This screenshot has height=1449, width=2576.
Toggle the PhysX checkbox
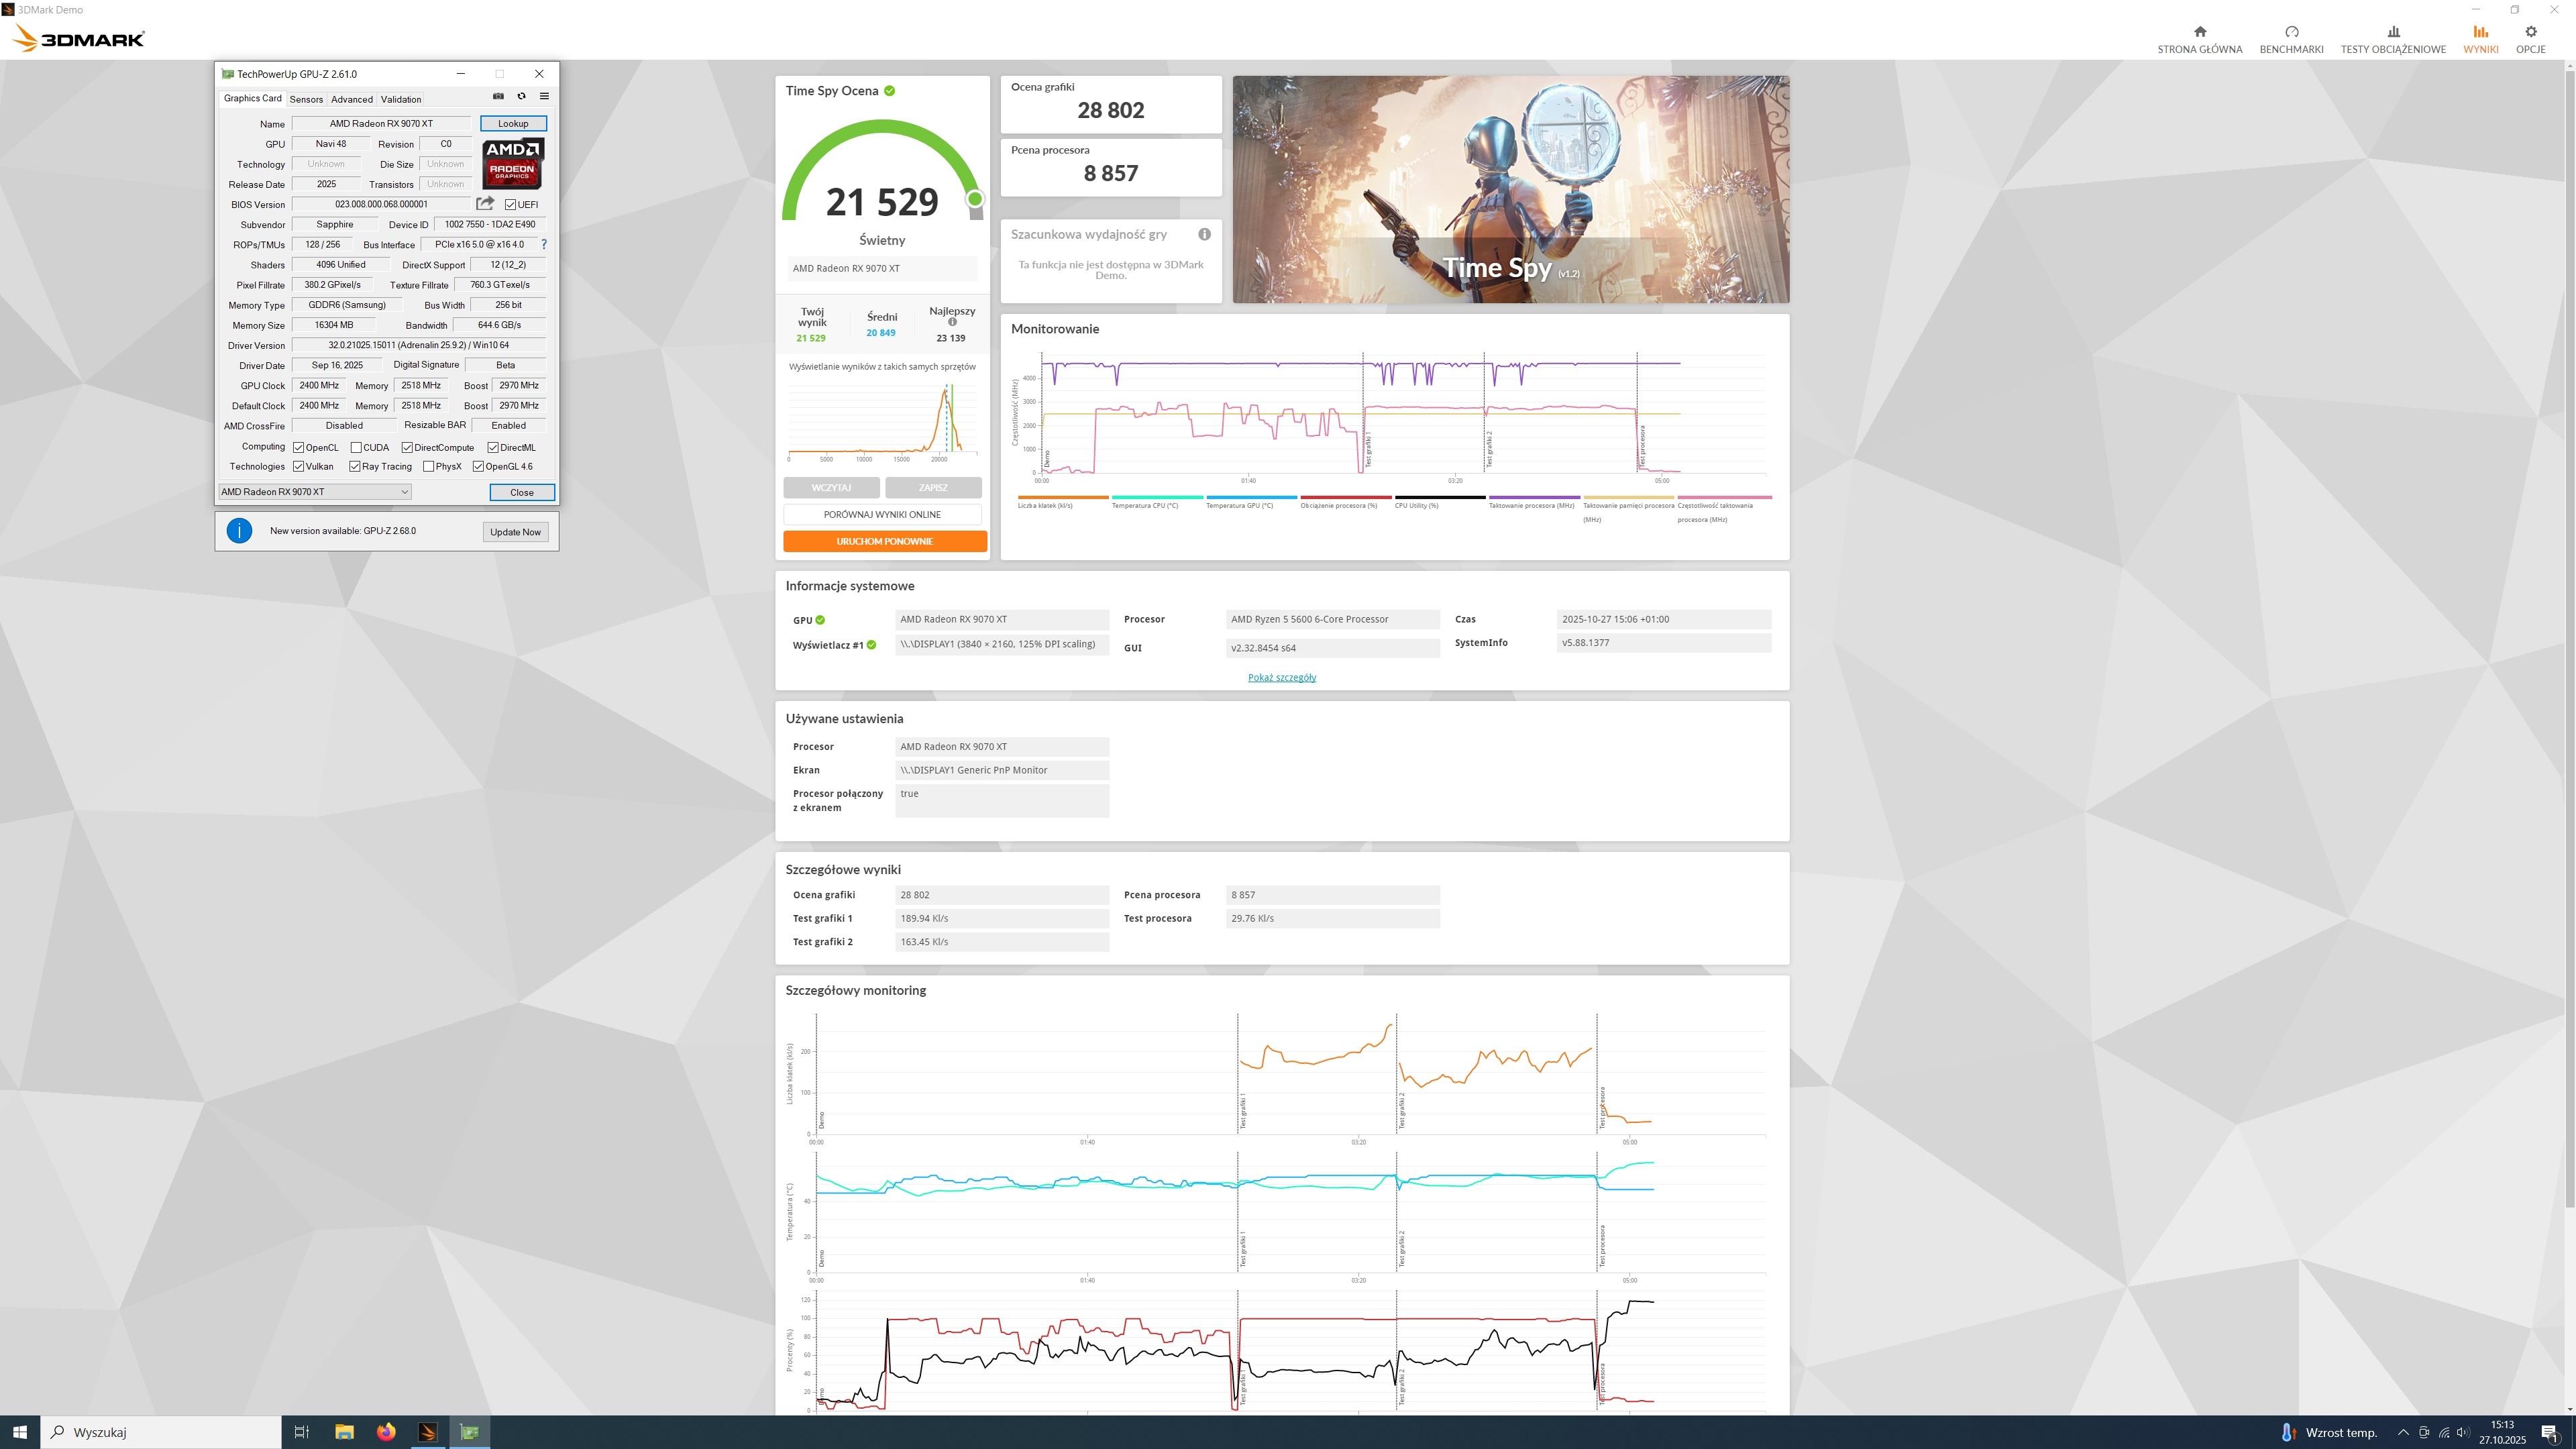coord(429,466)
